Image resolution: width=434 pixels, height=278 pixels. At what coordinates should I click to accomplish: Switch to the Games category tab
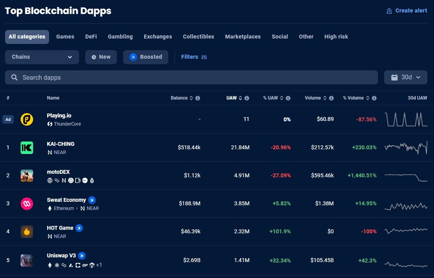pos(65,37)
